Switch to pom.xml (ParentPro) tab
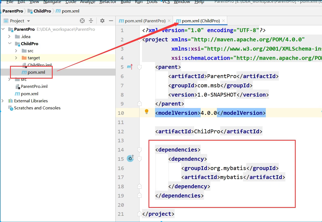This screenshot has width=322, height=222. [145, 21]
